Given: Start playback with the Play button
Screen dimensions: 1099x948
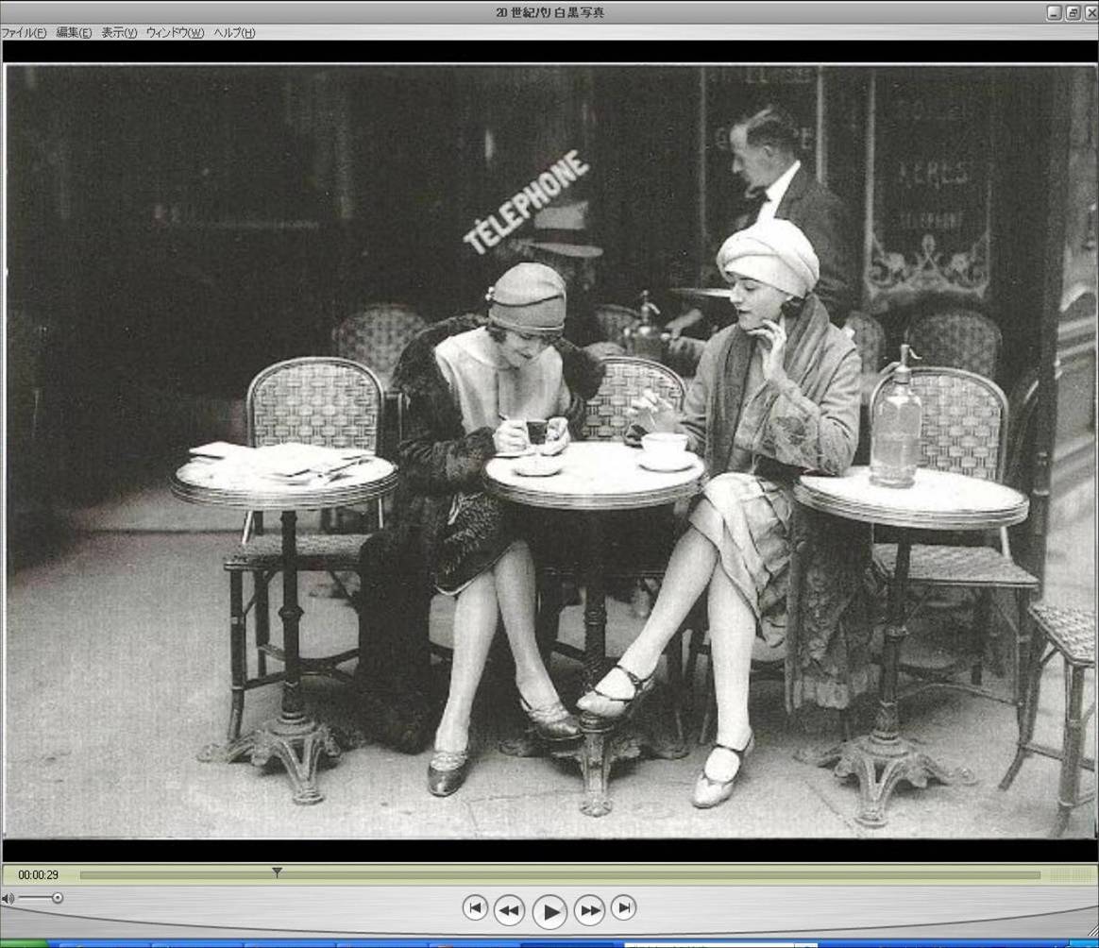Looking at the screenshot, I should [x=549, y=911].
